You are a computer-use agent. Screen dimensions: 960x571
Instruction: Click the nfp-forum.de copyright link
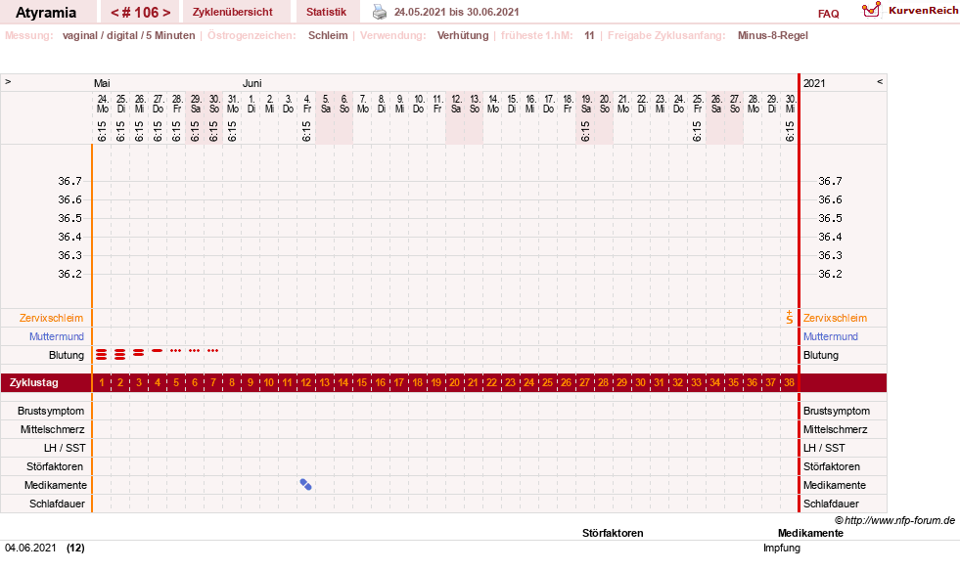895,521
